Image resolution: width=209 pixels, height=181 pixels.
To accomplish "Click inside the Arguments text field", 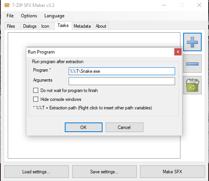I will pos(122,81).
